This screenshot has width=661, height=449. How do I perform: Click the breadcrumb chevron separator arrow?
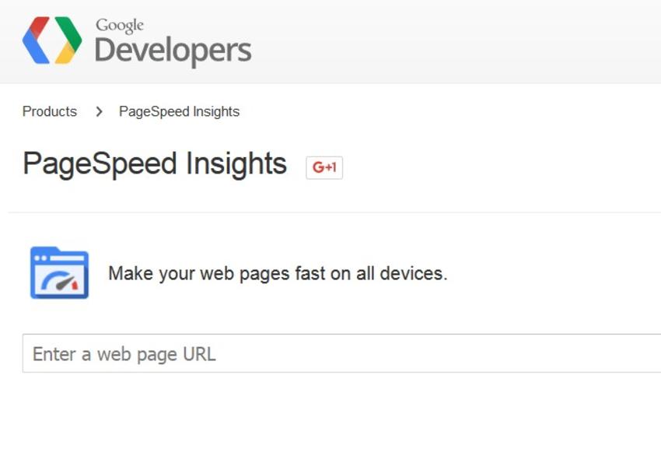coord(99,111)
